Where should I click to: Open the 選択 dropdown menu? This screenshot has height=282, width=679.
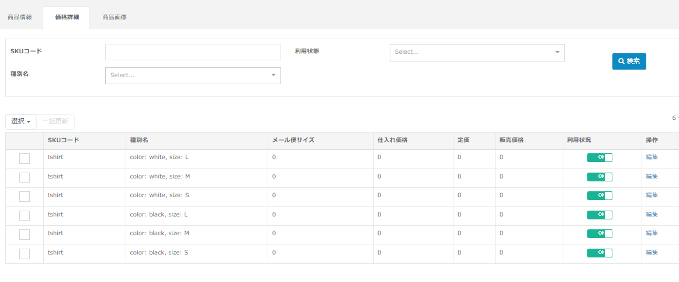point(20,122)
